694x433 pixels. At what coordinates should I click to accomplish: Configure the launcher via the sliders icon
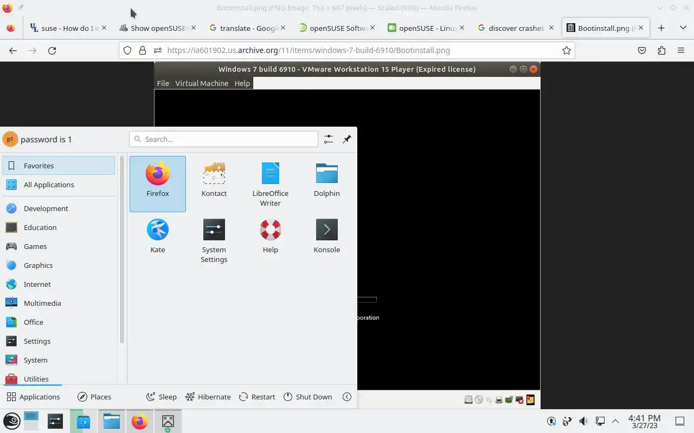click(328, 139)
